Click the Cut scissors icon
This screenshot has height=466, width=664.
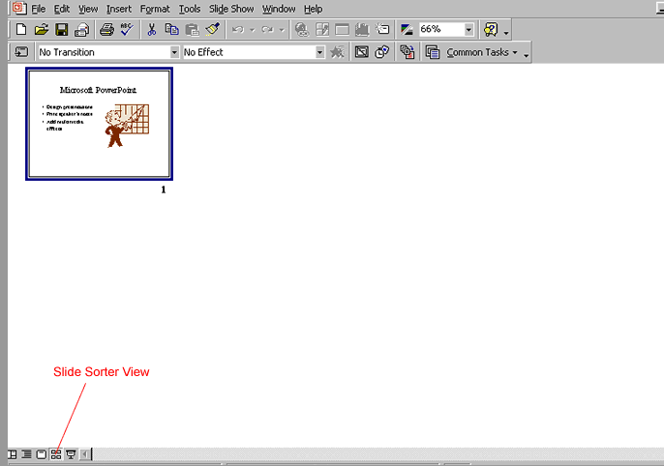[x=152, y=30]
